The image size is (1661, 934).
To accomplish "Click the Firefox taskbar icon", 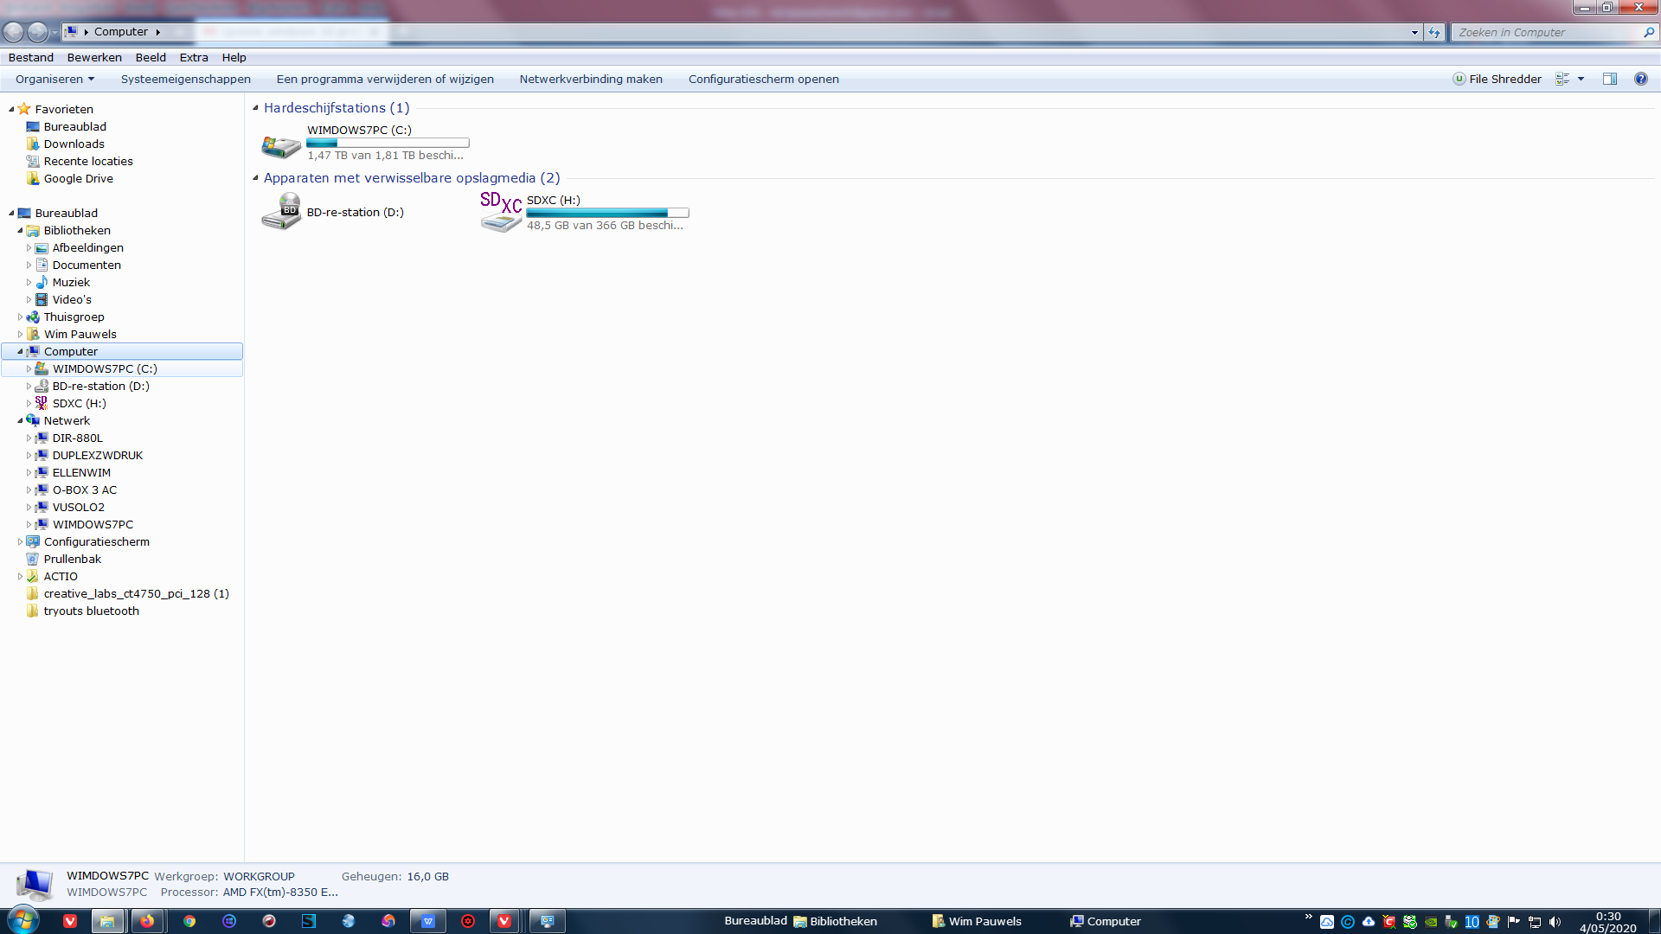I will 147,921.
